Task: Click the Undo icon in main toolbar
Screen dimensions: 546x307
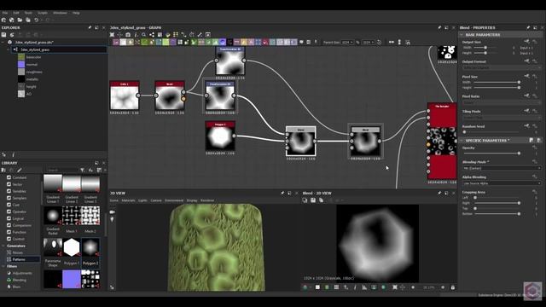Action: pos(36,20)
